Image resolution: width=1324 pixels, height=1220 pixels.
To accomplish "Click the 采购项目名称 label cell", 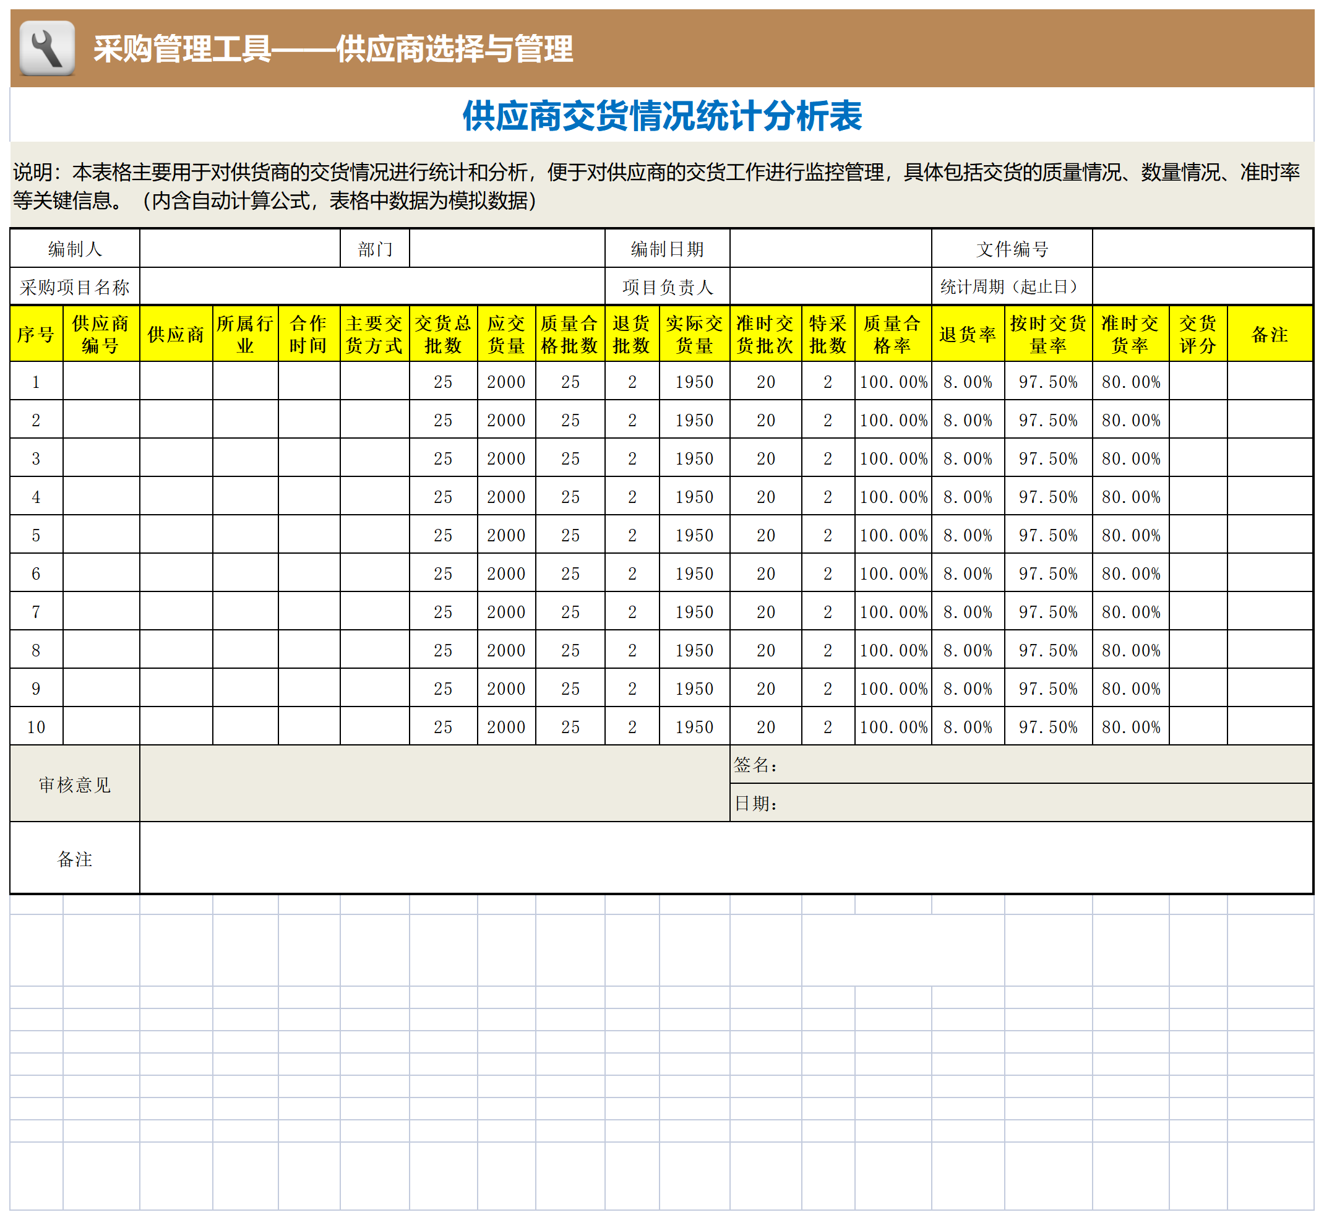I will pyautogui.click(x=75, y=286).
